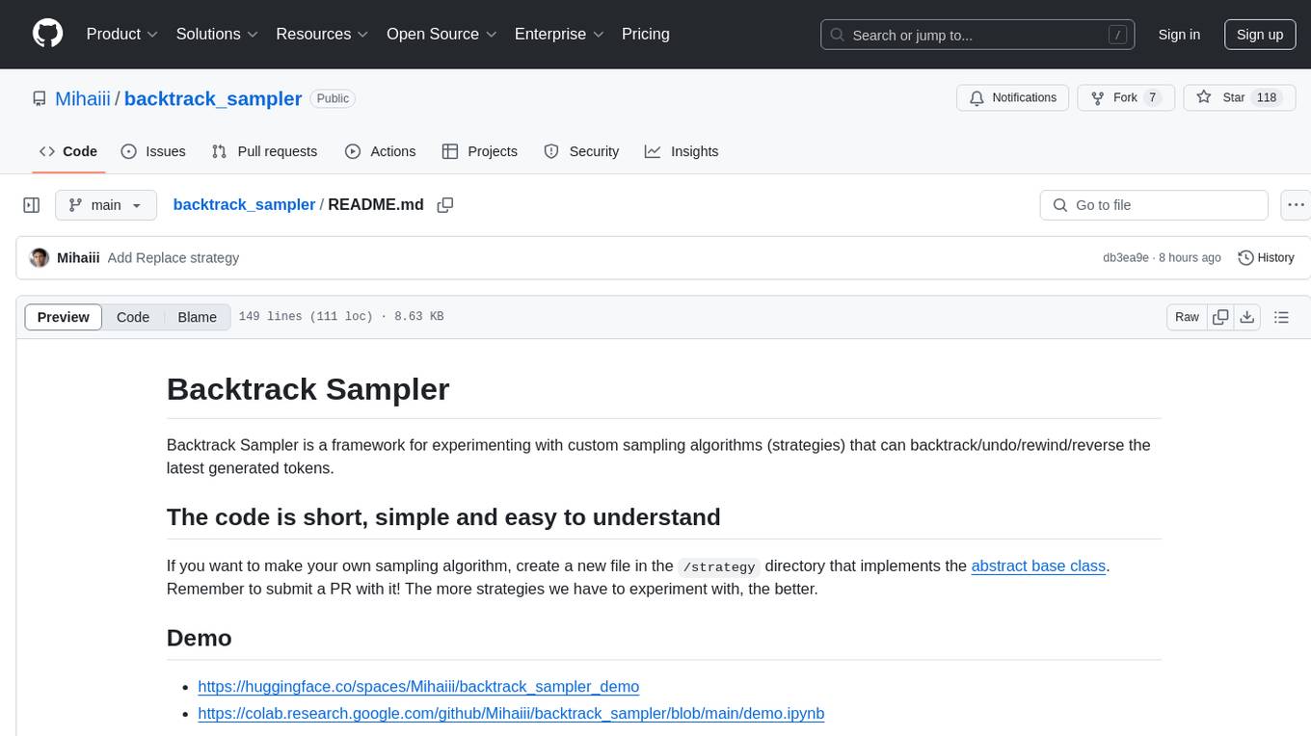The height and width of the screenshot is (736, 1311).
Task: Open the more file actions menu
Action: (x=1296, y=205)
